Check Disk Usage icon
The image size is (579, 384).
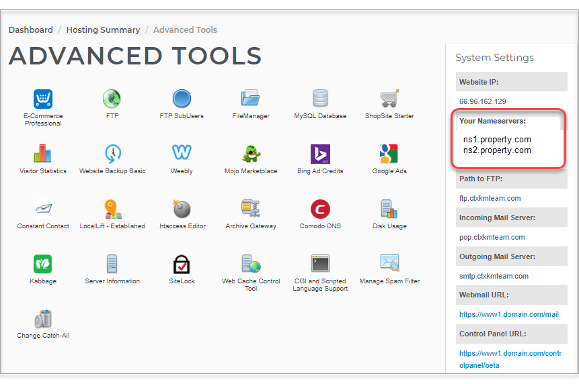point(389,209)
